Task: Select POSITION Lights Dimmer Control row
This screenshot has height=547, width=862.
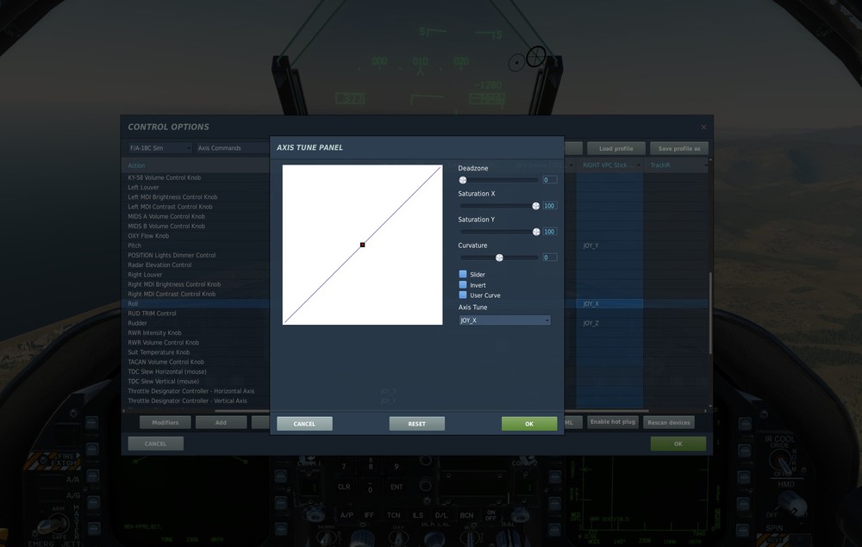Action: pyautogui.click(x=195, y=255)
